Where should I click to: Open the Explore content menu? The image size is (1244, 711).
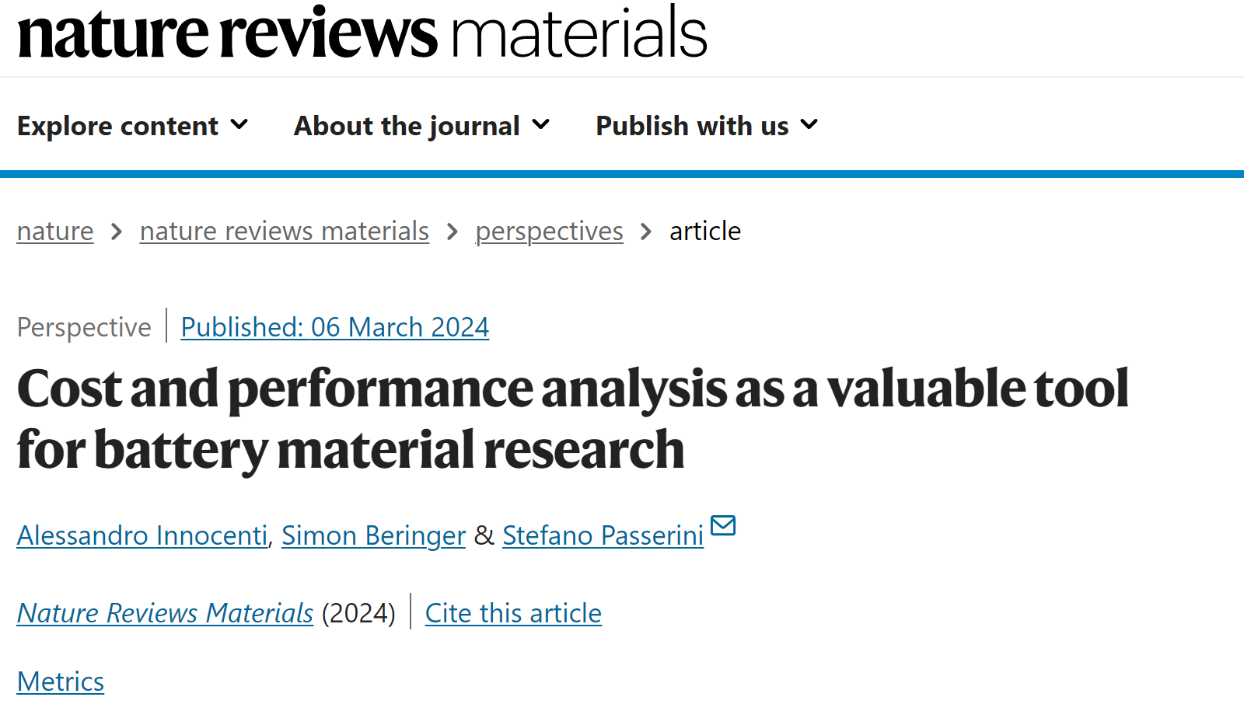click(x=132, y=126)
